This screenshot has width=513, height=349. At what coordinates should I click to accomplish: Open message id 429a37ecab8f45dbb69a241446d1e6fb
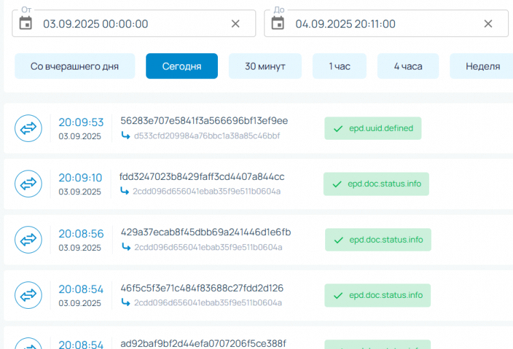click(206, 232)
